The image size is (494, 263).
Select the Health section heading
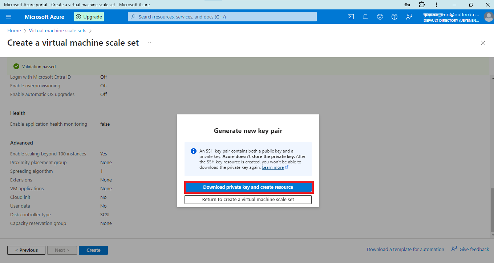[x=18, y=113]
